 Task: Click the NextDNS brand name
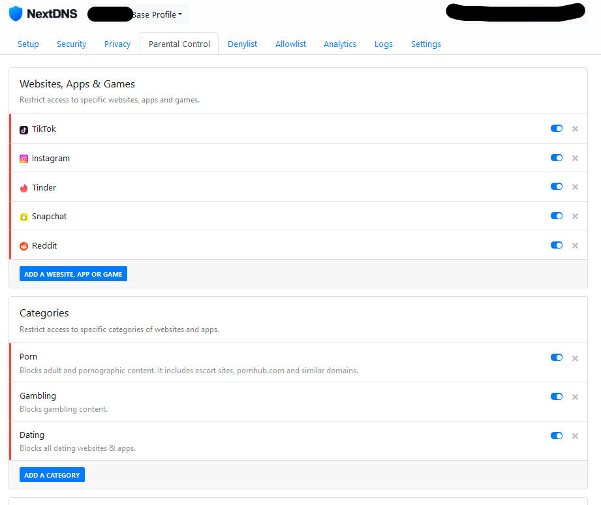tap(52, 14)
